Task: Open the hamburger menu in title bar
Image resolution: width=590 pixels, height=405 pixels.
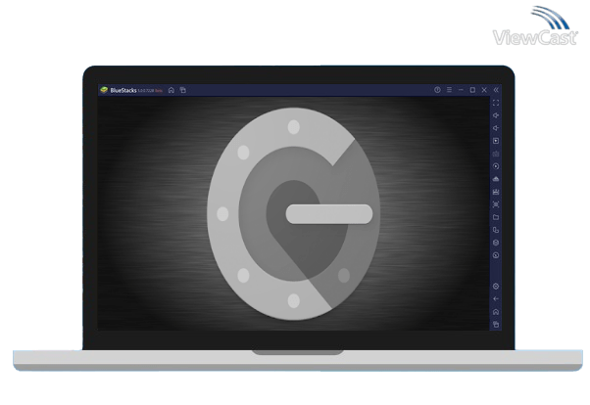Action: click(449, 90)
